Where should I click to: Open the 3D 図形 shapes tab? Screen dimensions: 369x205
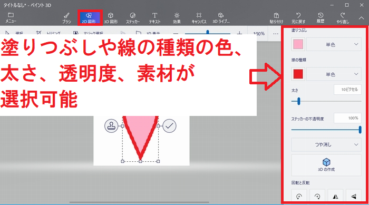[x=111, y=18]
